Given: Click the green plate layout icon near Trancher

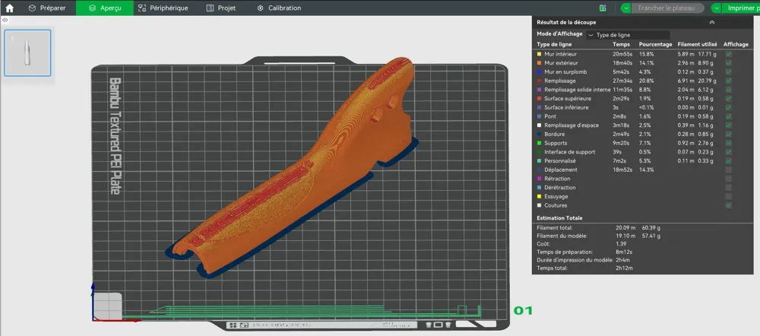Looking at the screenshot, I should [603, 8].
